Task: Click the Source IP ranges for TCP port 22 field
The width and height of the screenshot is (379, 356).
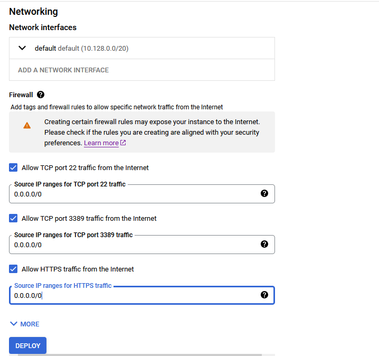Action: coord(142,194)
